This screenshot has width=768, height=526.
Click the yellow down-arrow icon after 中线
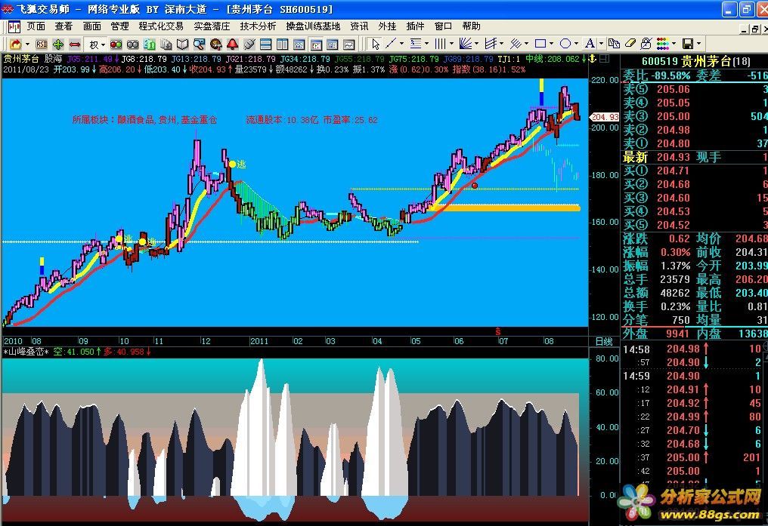592,59
